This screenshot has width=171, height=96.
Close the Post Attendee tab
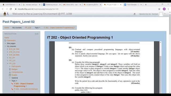(x=141, y=5)
